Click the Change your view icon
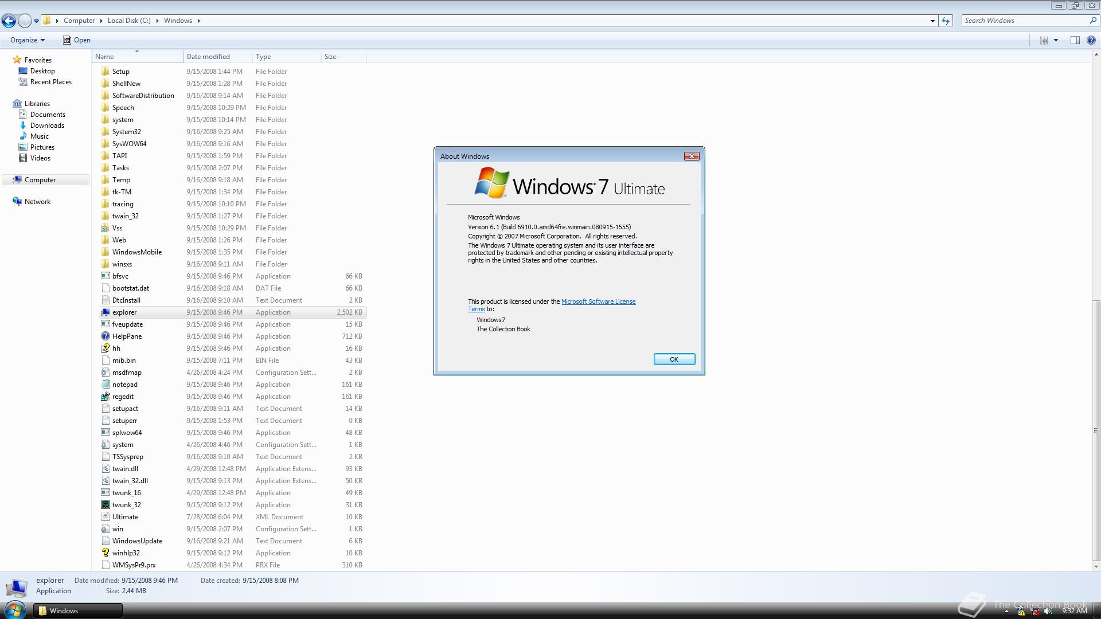 [1044, 40]
